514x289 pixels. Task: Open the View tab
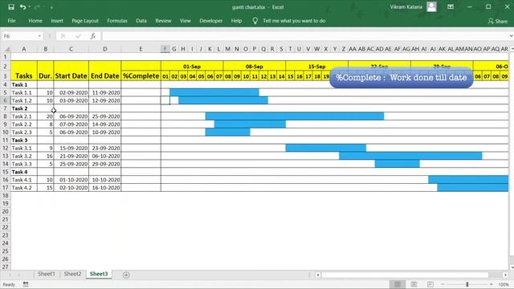click(186, 21)
